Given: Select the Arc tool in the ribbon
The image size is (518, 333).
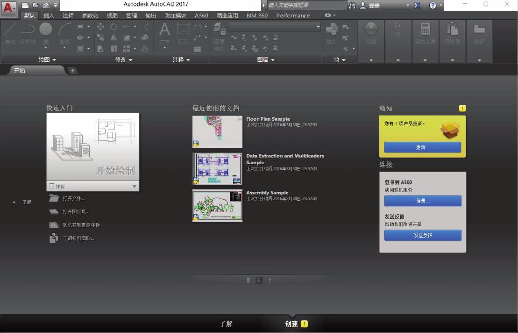Looking at the screenshot, I should [x=64, y=33].
